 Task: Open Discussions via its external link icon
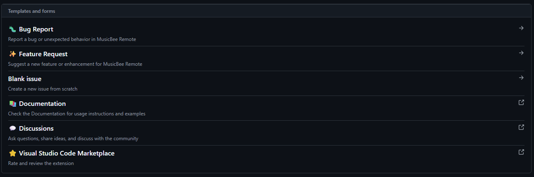521,127
